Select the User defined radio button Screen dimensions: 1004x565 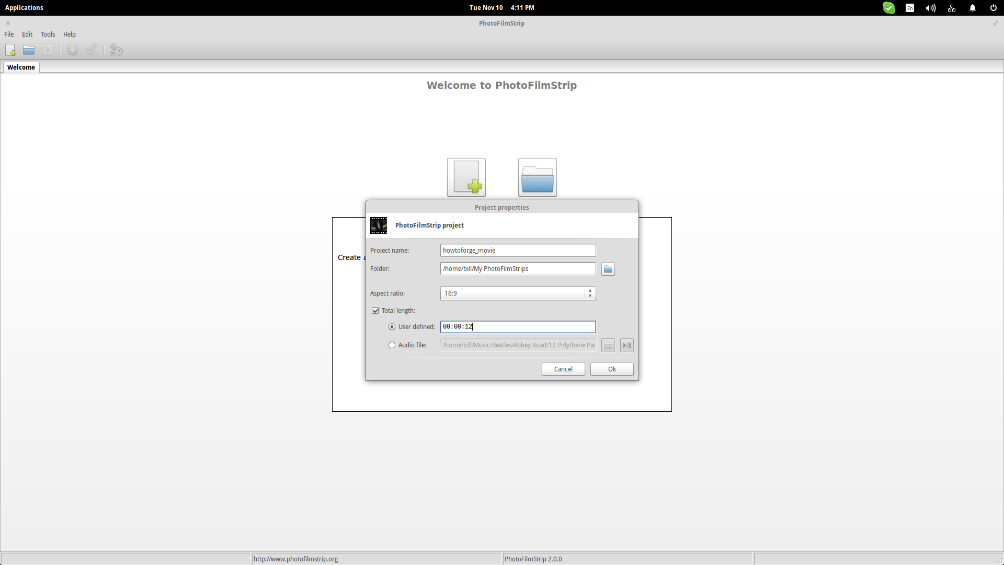392,327
